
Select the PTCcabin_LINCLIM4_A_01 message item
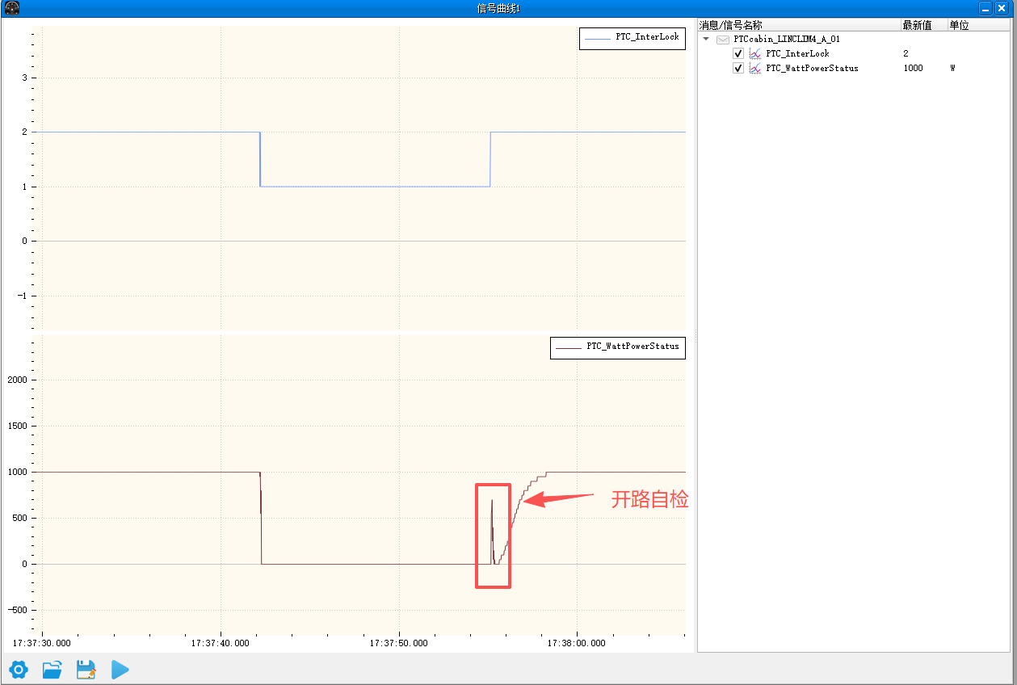(787, 39)
